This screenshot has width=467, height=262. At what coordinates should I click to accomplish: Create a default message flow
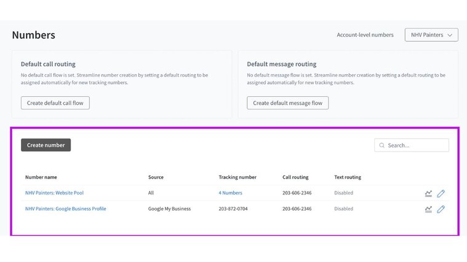click(x=288, y=103)
